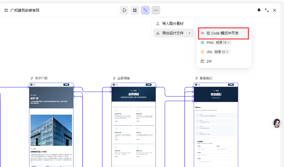Screen dimensions: 284x167
Task: Close the panel with the X icon
Action: click(275, 10)
